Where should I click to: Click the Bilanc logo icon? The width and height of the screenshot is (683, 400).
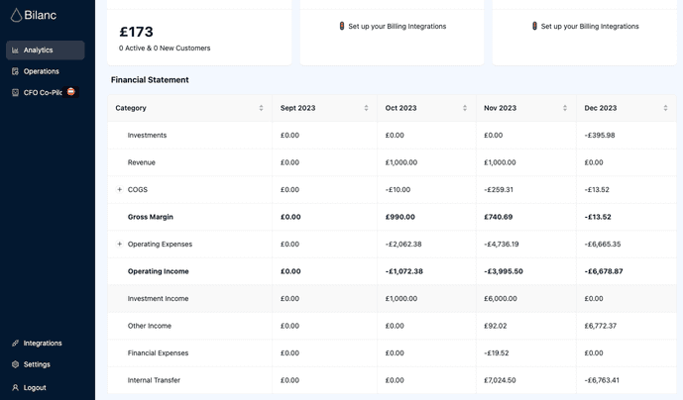click(15, 17)
